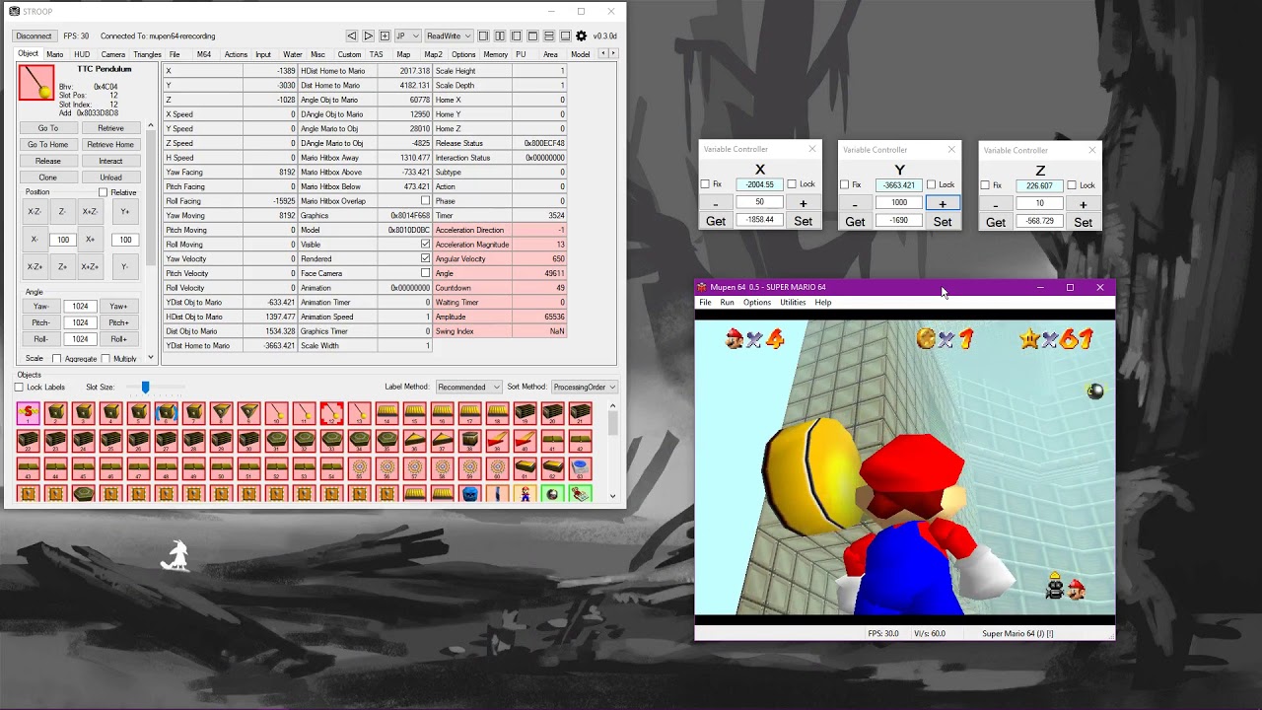The height and width of the screenshot is (710, 1262).
Task: Click the Go To Home button
Action: [47, 145]
